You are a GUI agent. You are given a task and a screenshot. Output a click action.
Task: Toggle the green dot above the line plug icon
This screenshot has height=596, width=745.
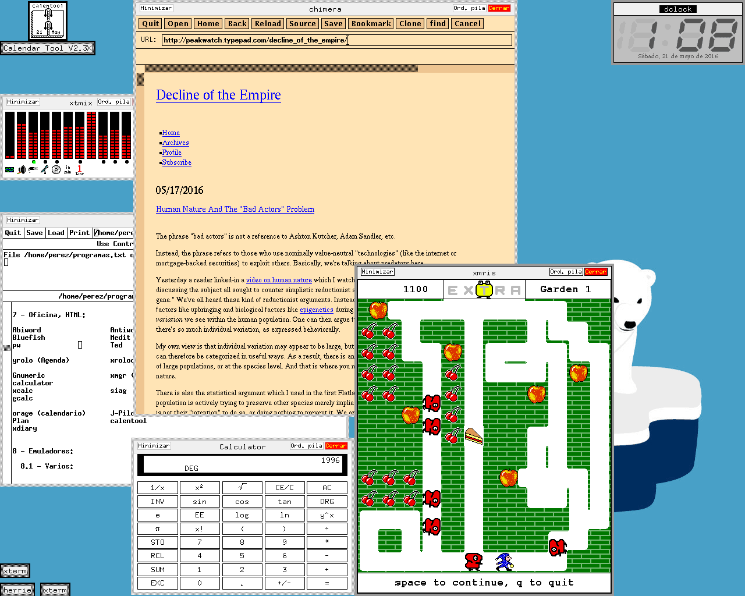pyautogui.click(x=34, y=162)
